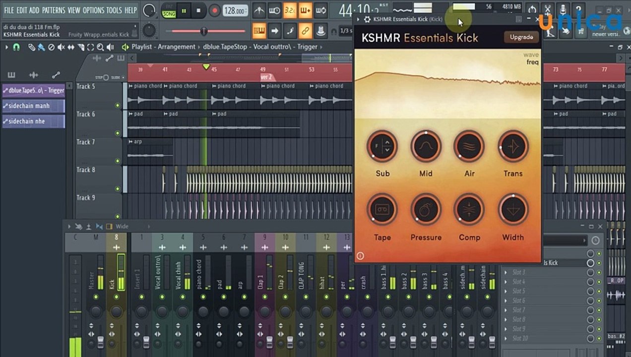The height and width of the screenshot is (357, 631).
Task: Toggle PAT/SONG mode switch
Action: coord(169,10)
